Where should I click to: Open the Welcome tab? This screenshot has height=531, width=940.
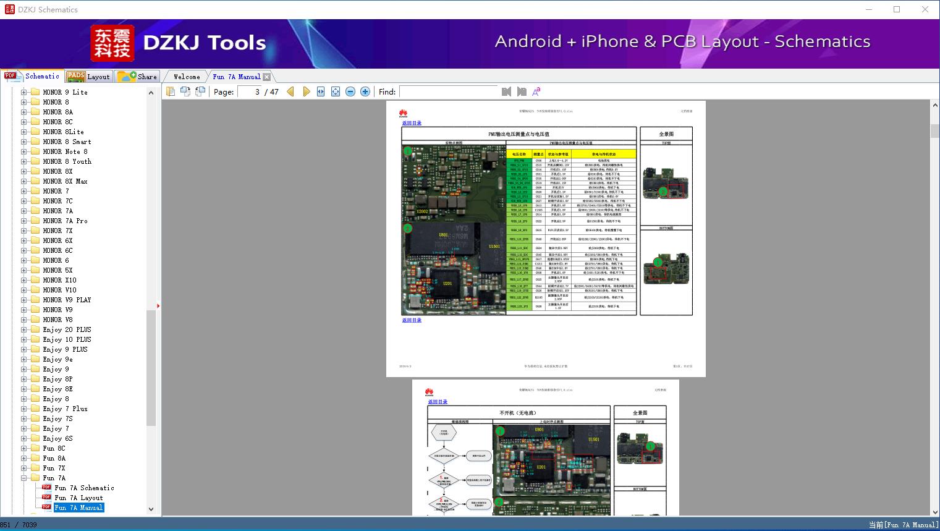187,77
